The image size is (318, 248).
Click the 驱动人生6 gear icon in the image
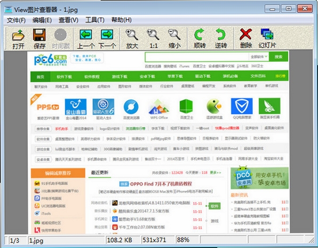pos(103,107)
